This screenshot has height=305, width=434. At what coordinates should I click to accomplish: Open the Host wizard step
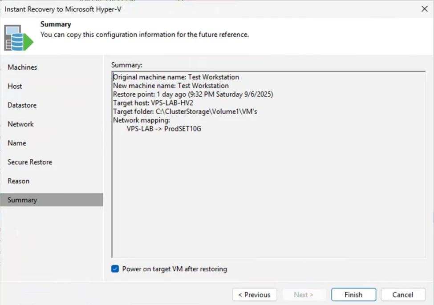click(15, 86)
